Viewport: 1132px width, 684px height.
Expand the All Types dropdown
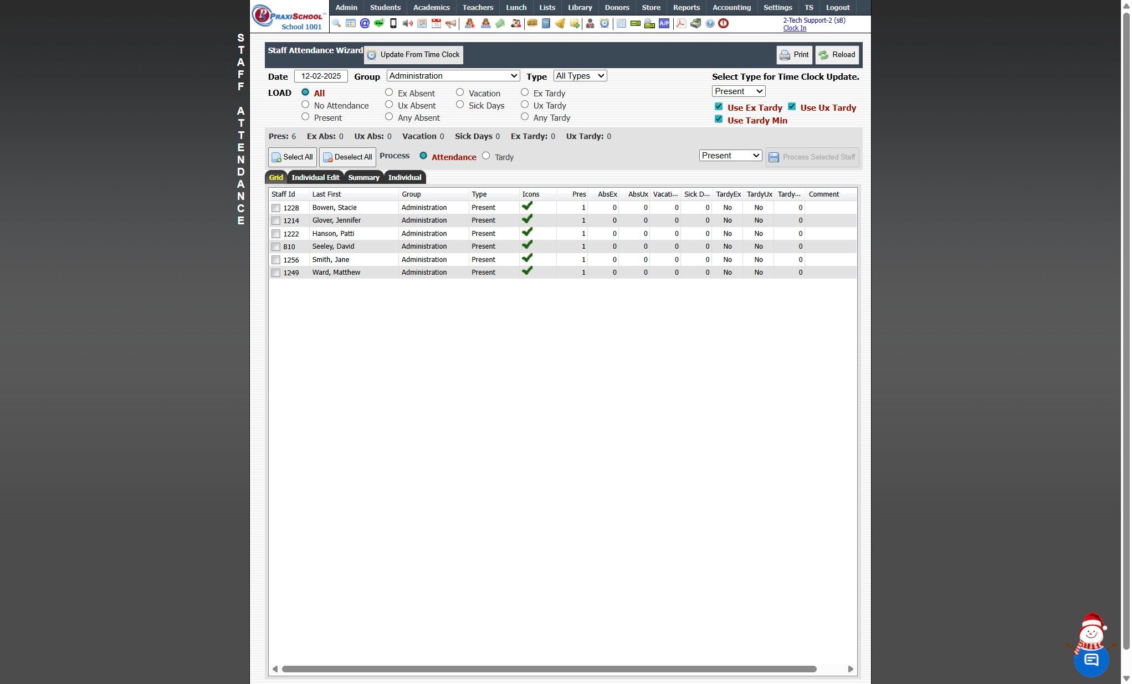pos(580,76)
